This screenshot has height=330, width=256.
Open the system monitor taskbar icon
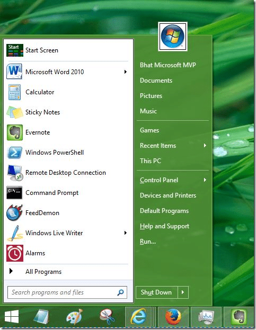(206, 317)
